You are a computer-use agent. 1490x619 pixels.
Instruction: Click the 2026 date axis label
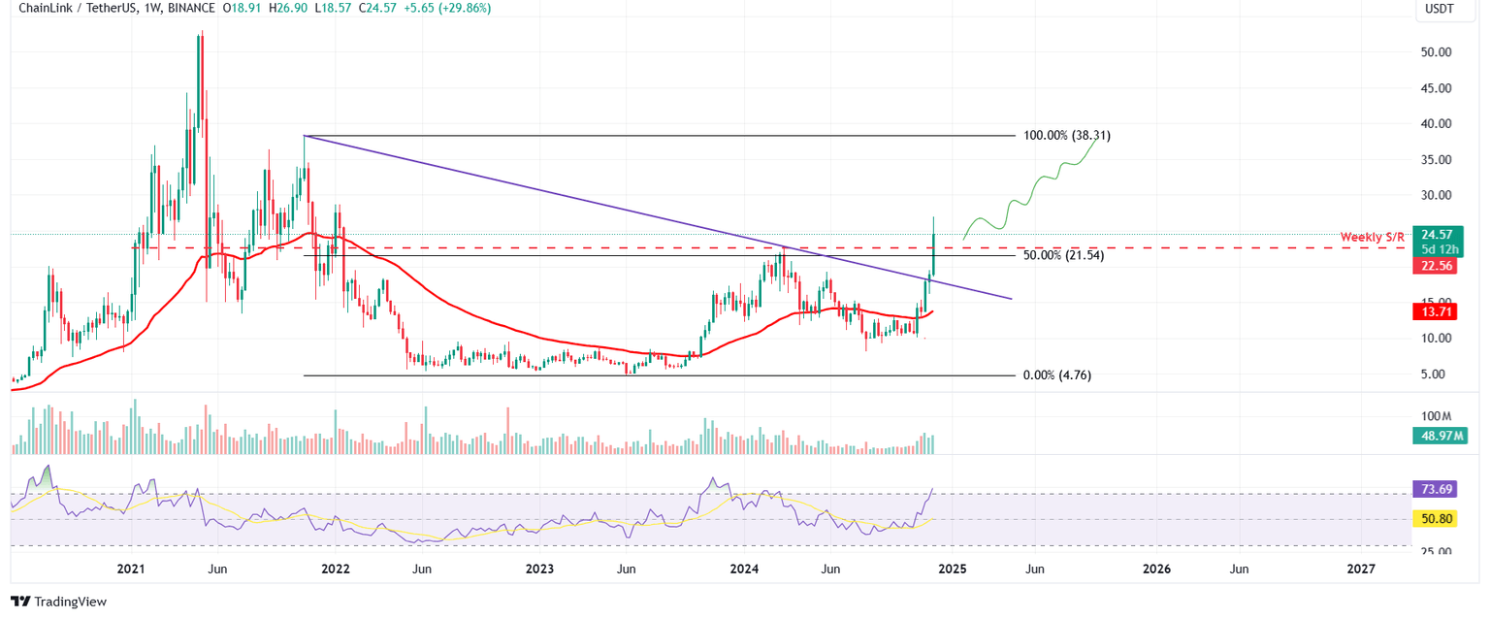point(1155,570)
